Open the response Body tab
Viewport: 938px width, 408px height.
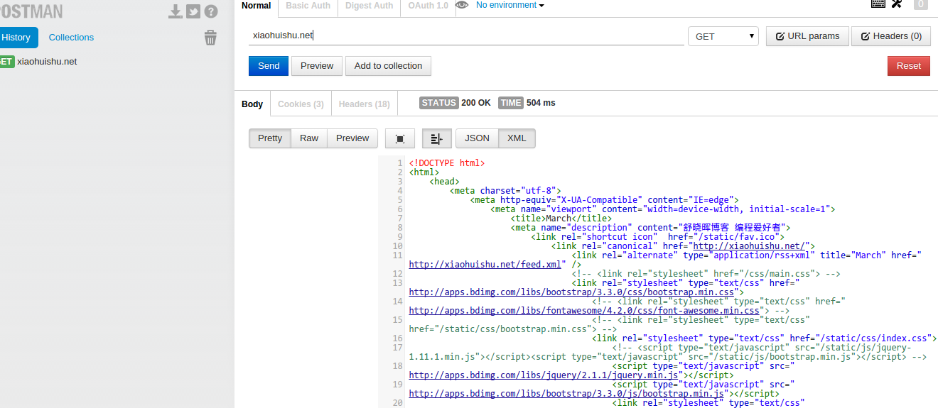[252, 104]
